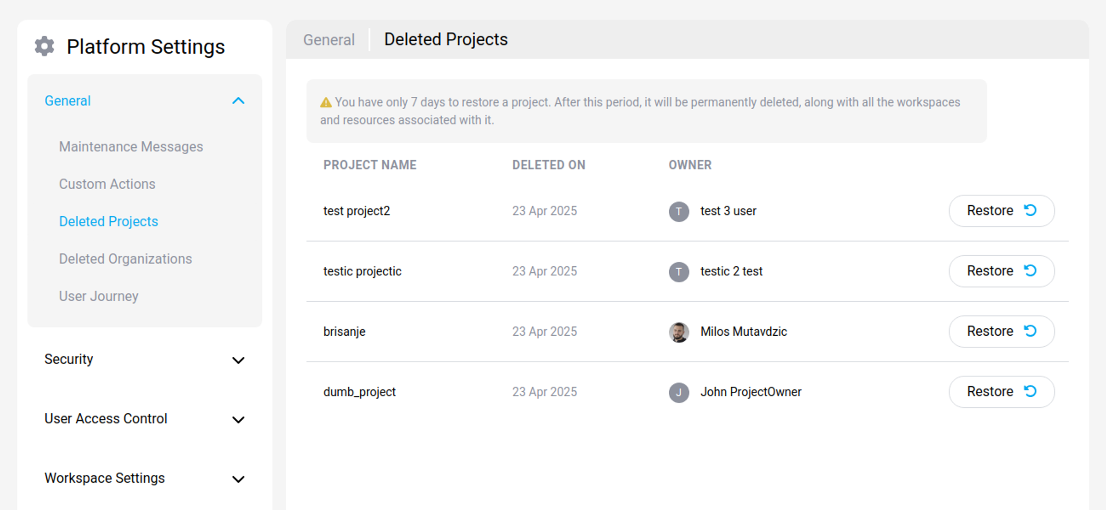Image resolution: width=1106 pixels, height=510 pixels.
Task: Click the 'T' avatar beside test 3 user
Action: point(679,212)
